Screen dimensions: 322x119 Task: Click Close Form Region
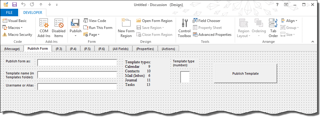154,35
